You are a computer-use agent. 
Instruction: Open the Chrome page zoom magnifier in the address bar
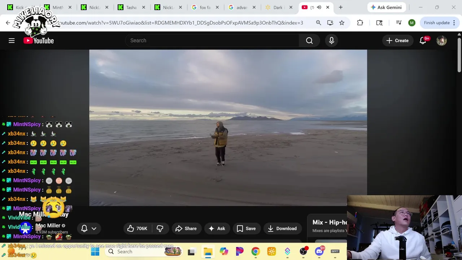click(x=318, y=23)
